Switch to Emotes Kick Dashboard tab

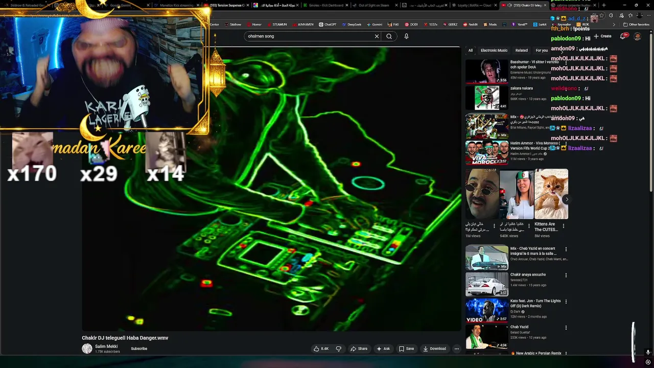[325, 5]
